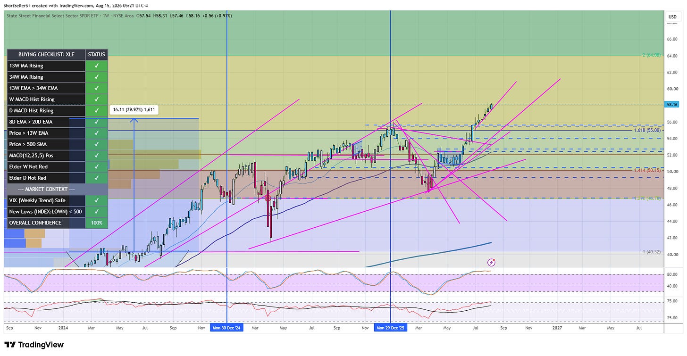Click the purple lightning bolt icon
Image resolution: width=687 pixels, height=356 pixels.
pos(492,262)
